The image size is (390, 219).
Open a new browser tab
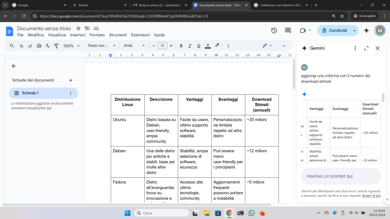(x=316, y=5)
